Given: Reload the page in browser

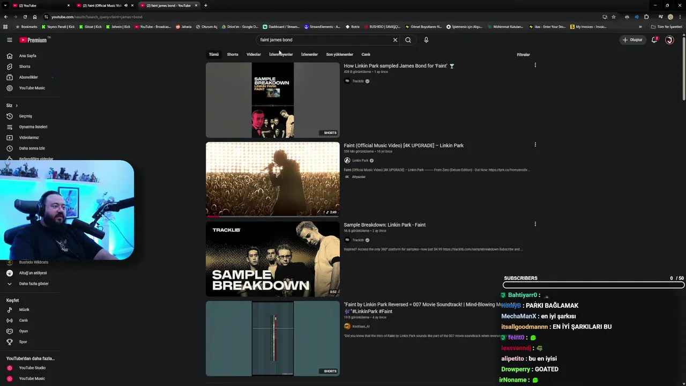Looking at the screenshot, I should click(25, 17).
